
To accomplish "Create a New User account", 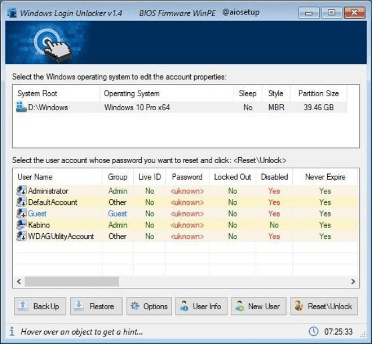I will (x=258, y=306).
